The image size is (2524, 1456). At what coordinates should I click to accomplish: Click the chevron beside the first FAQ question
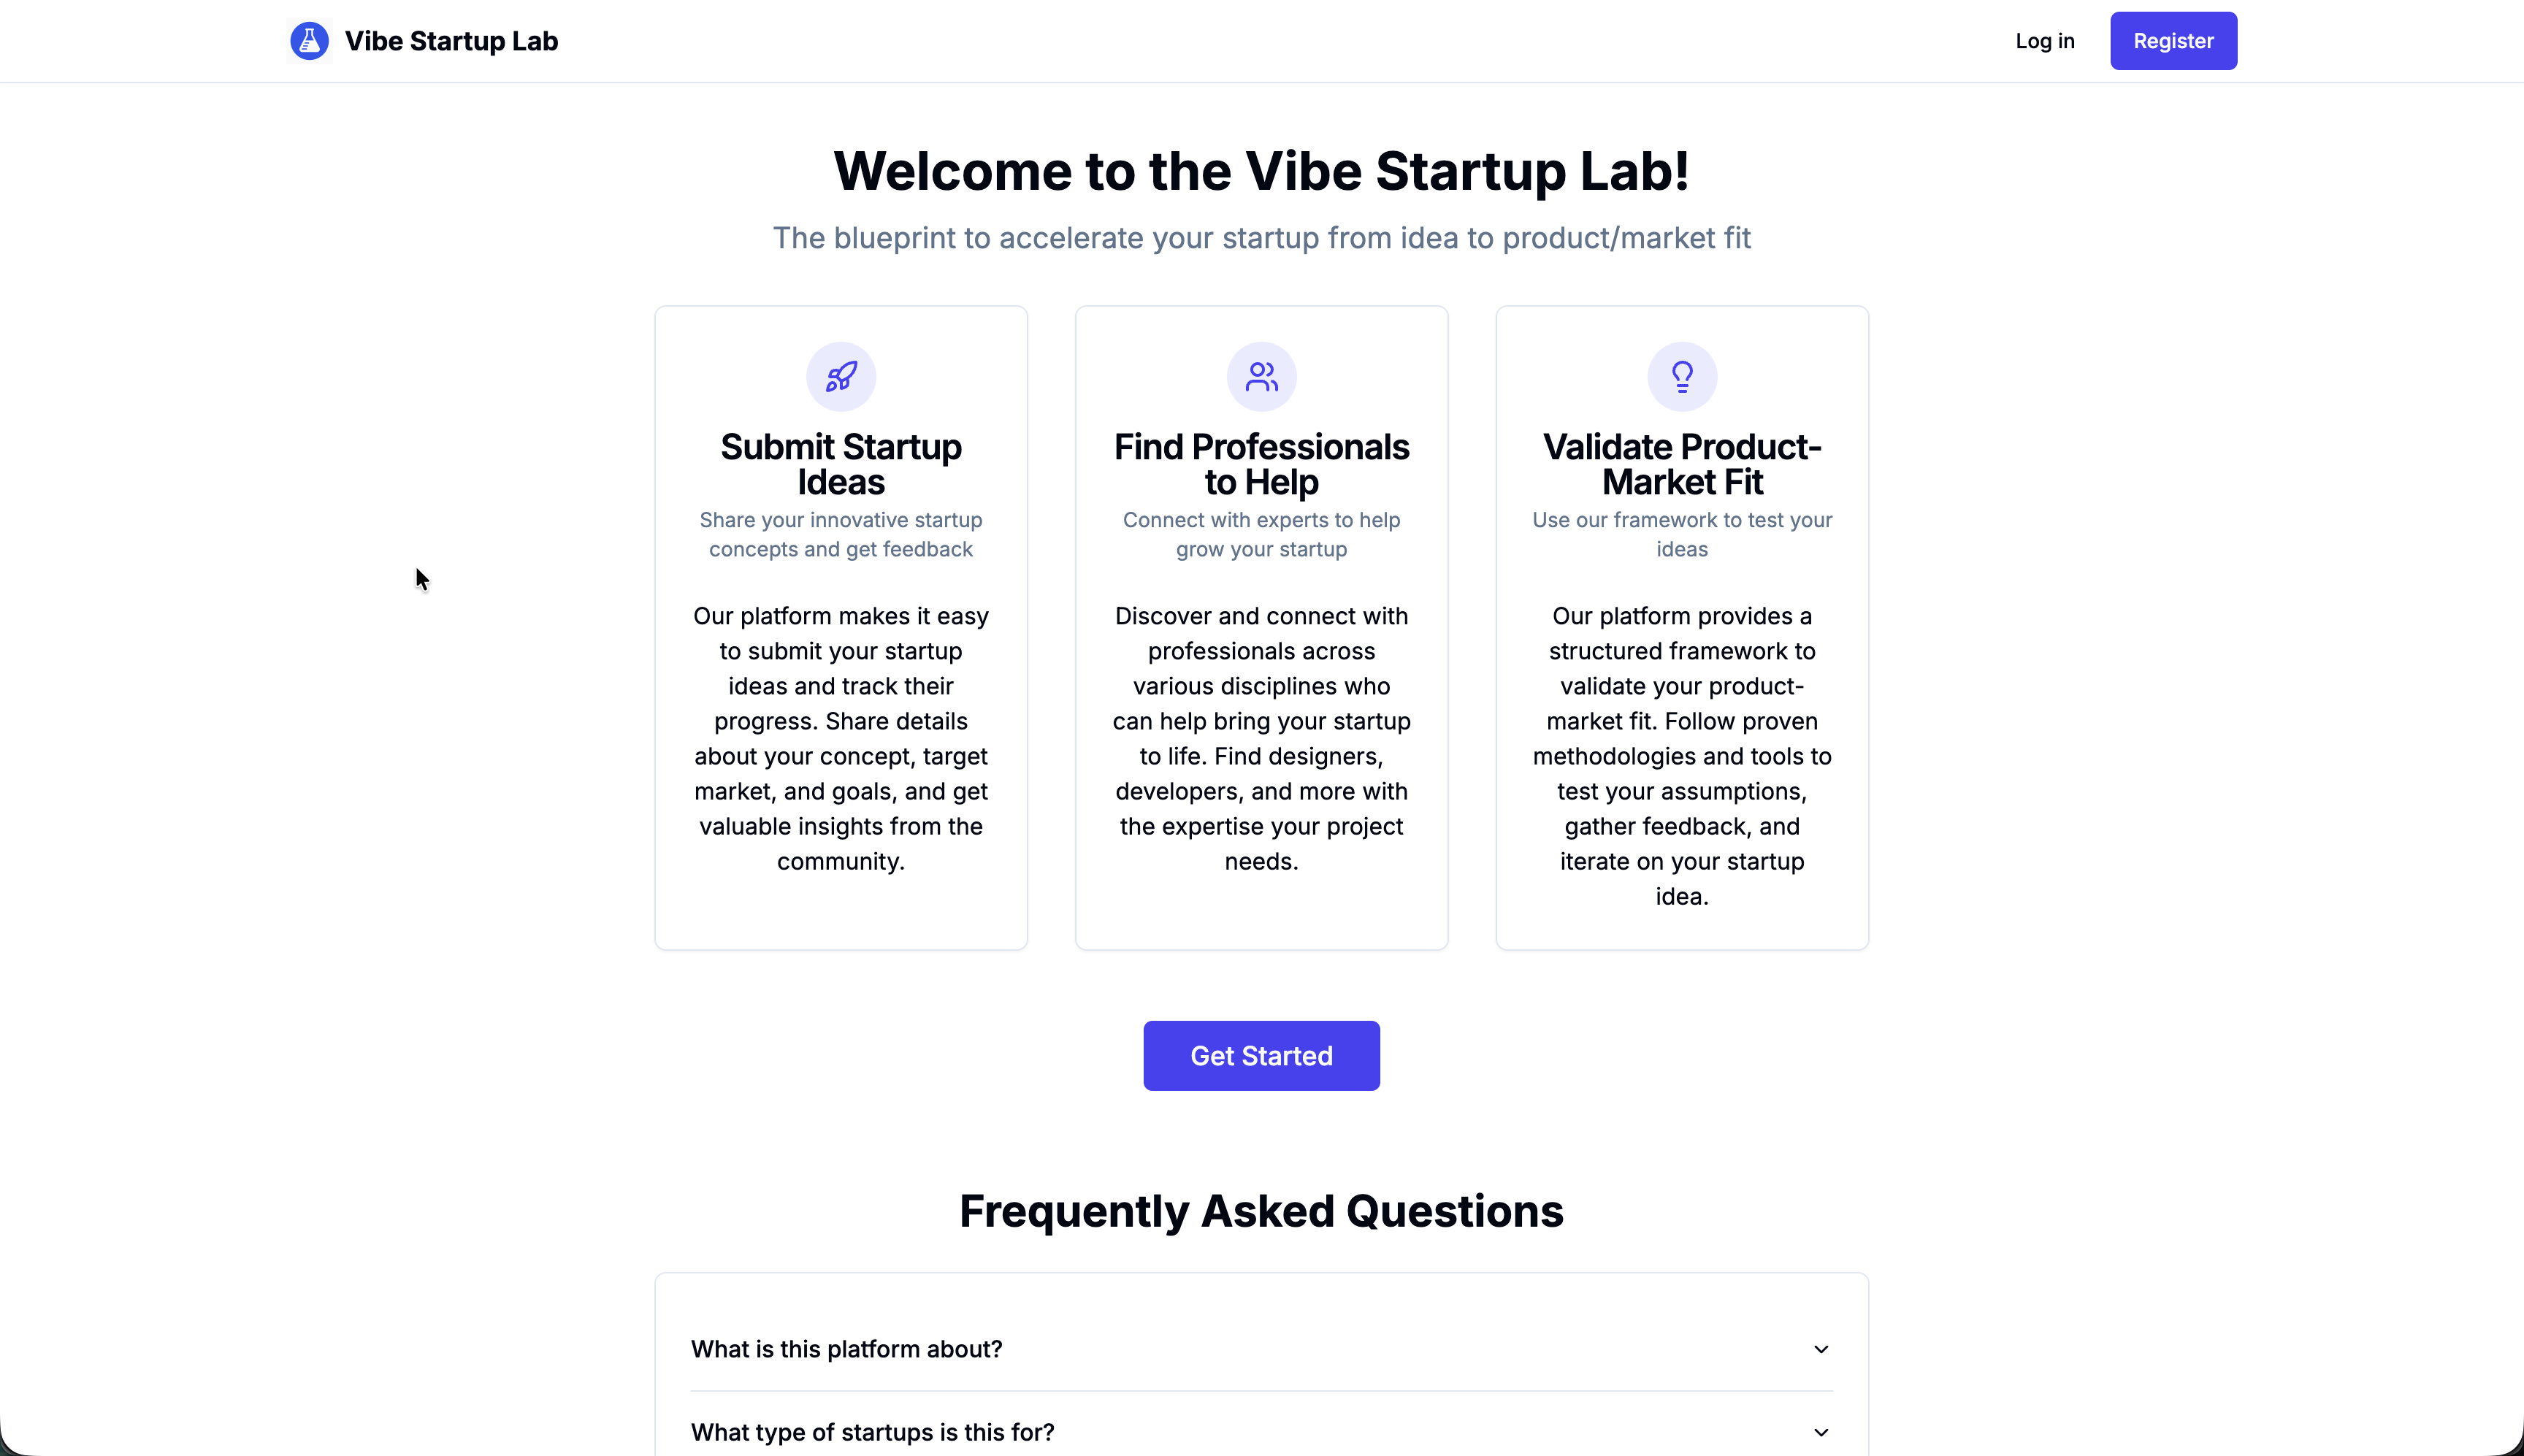click(x=1820, y=1349)
